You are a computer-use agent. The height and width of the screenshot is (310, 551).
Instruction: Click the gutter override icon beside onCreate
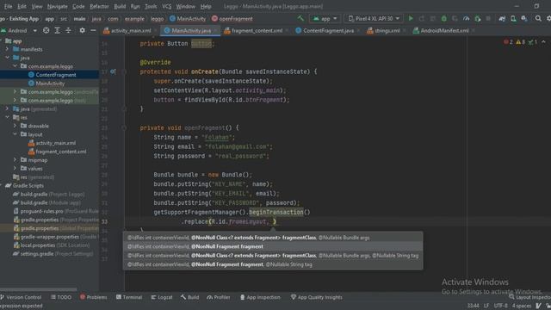click(x=113, y=71)
